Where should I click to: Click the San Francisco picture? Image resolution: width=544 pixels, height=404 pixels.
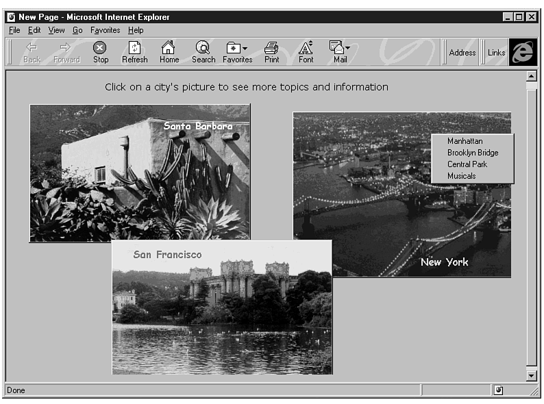tap(221, 315)
